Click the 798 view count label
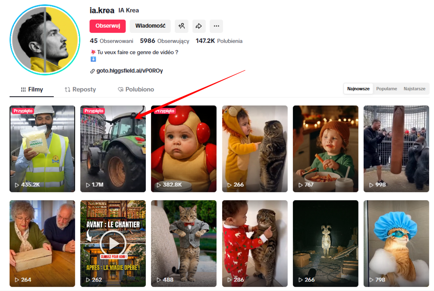 tap(380, 280)
